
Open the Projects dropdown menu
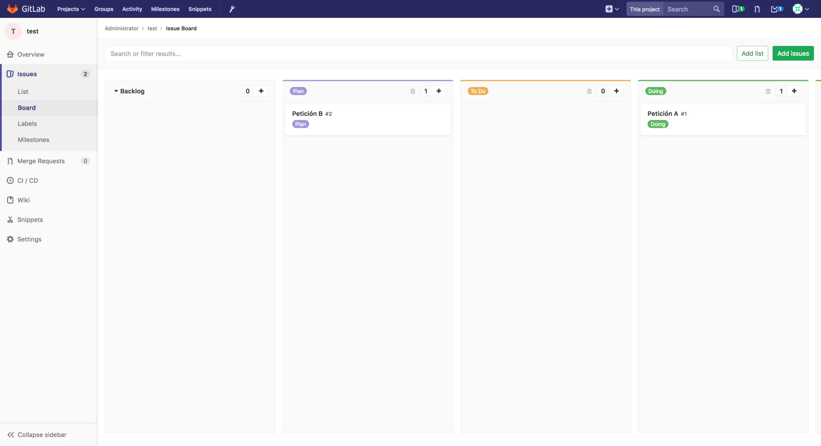(x=71, y=9)
